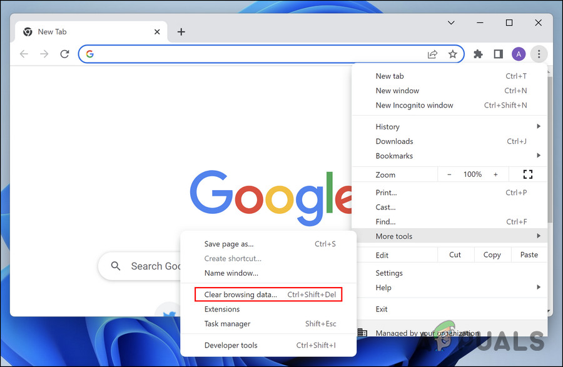Click the building icon beside Managed by
Image resolution: width=563 pixels, height=367 pixels.
point(362,333)
